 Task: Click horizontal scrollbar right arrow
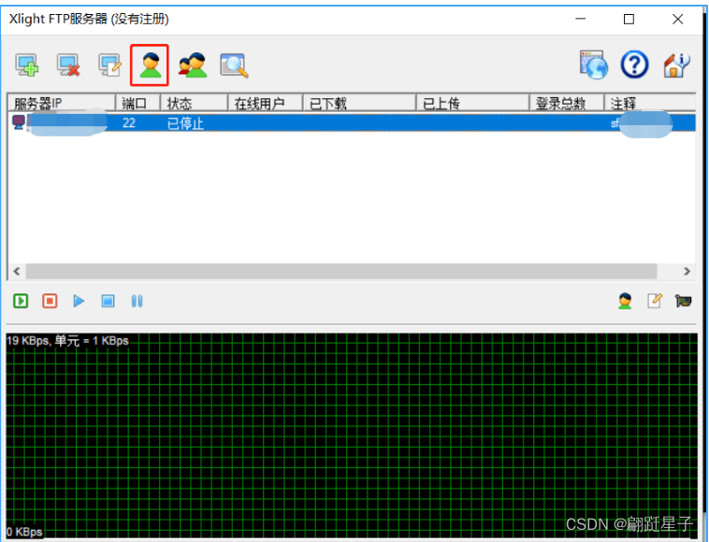coord(687,271)
